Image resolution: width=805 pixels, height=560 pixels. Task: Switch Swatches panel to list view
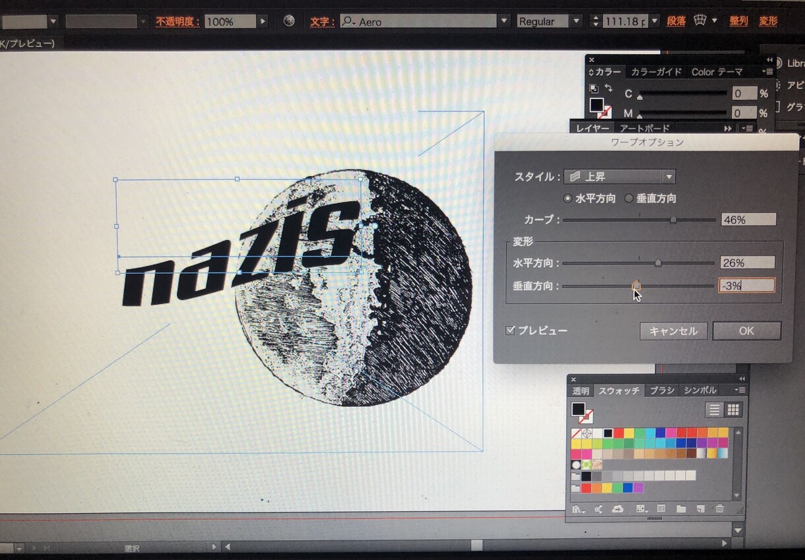[x=715, y=410]
